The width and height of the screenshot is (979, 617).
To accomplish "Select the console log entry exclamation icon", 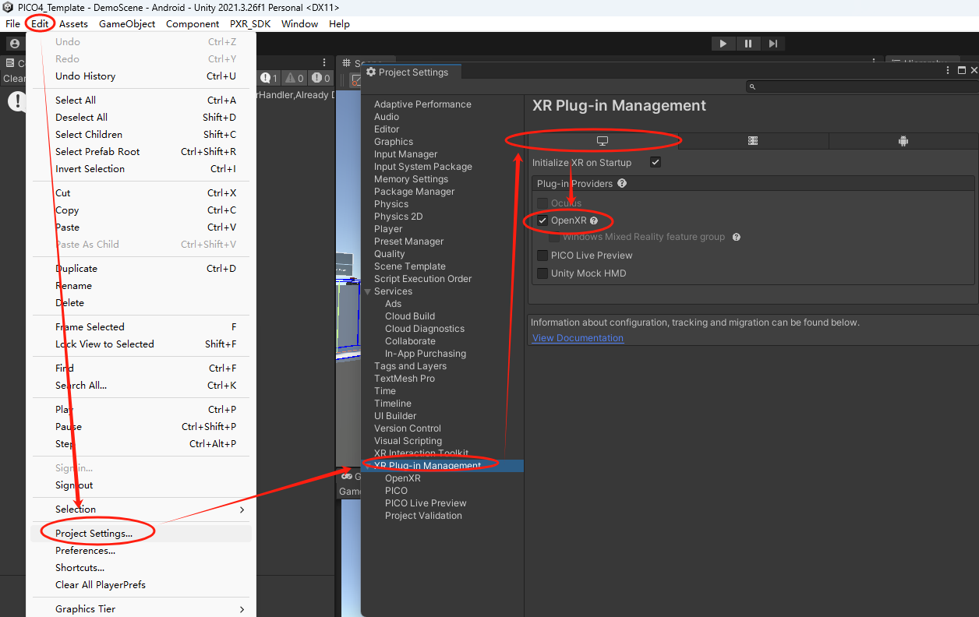I will pyautogui.click(x=16, y=100).
